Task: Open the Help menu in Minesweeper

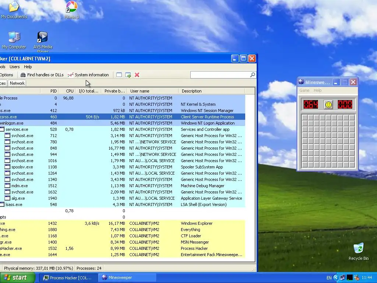Action: (x=317, y=90)
